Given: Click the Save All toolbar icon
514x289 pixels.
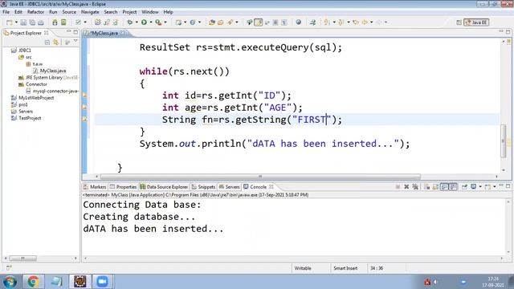Looking at the screenshot, I should [32, 22].
